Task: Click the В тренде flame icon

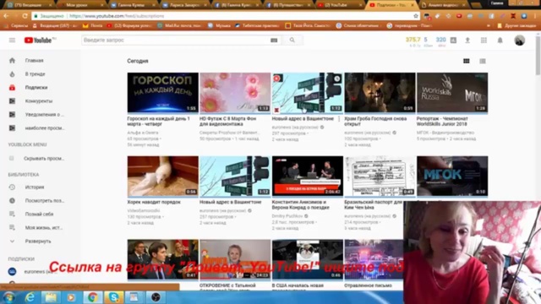Action: pyautogui.click(x=12, y=74)
